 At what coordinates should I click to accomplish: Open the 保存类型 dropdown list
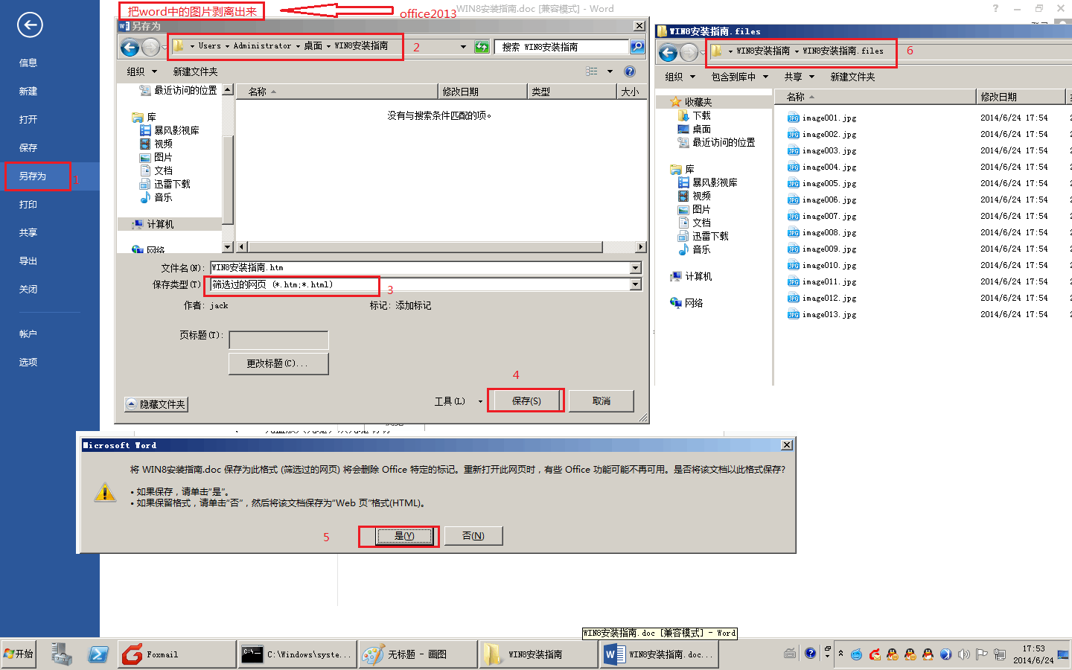636,284
